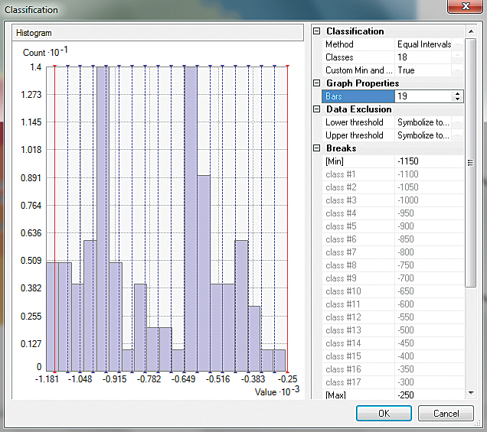This screenshot has height=432, width=487.
Task: Click the Upper threshold label
Action: (x=355, y=135)
